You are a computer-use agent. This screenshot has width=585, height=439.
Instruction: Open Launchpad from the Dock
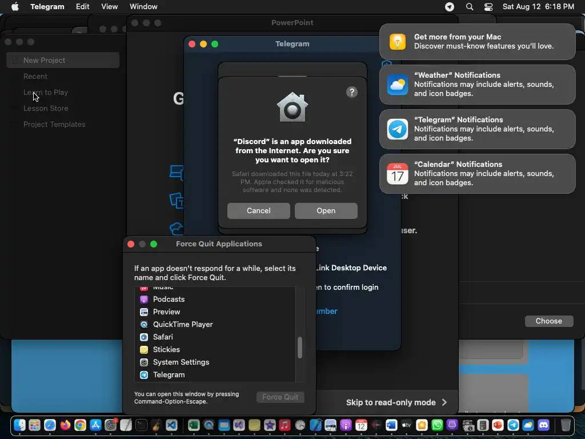click(35, 425)
